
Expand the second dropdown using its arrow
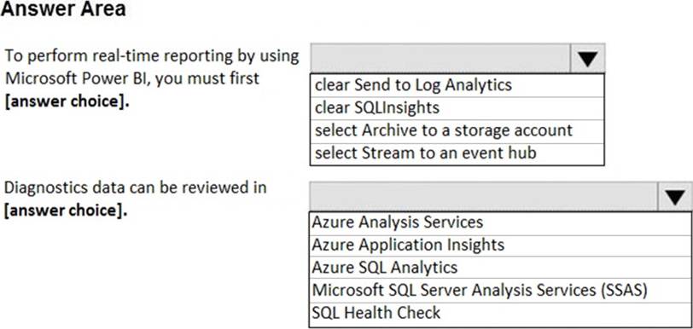pyautogui.click(x=675, y=197)
